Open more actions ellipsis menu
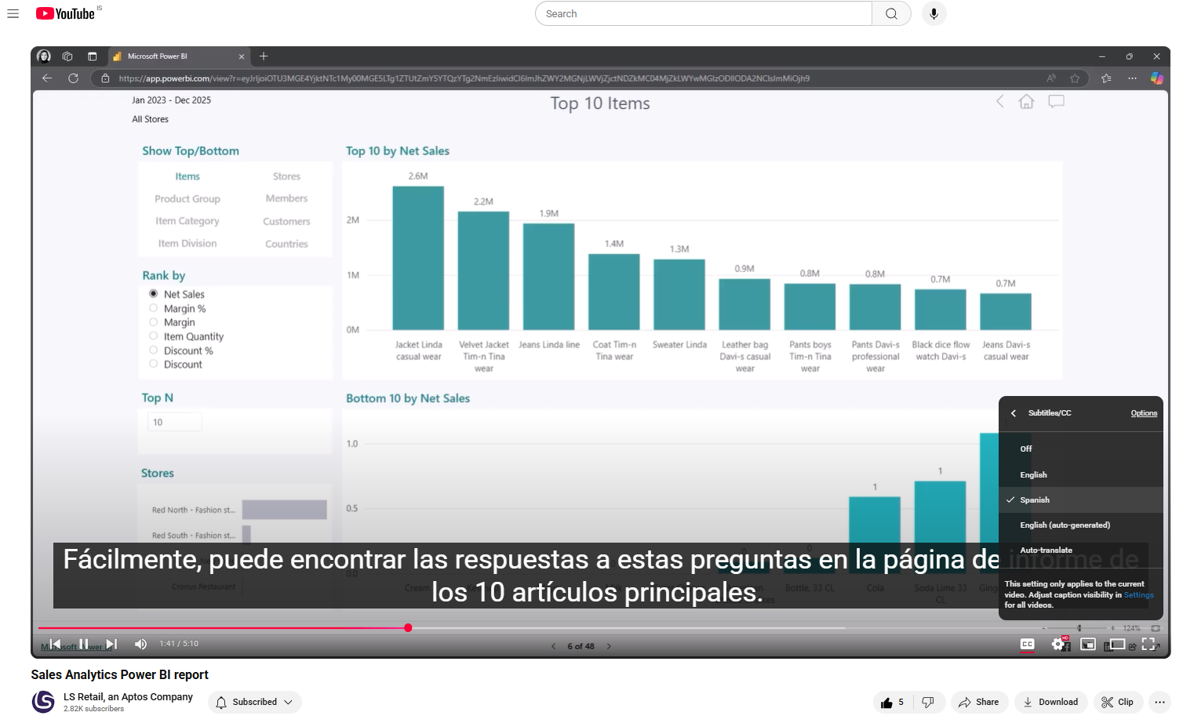The height and width of the screenshot is (723, 1183). tap(1159, 703)
